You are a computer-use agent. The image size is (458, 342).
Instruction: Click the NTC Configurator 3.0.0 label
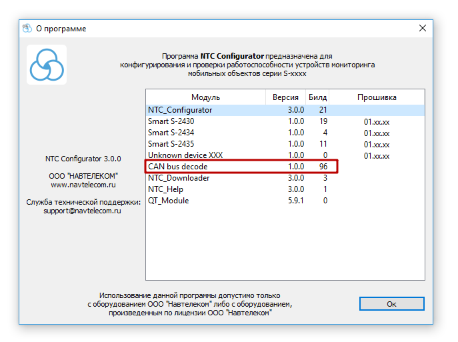tap(83, 159)
